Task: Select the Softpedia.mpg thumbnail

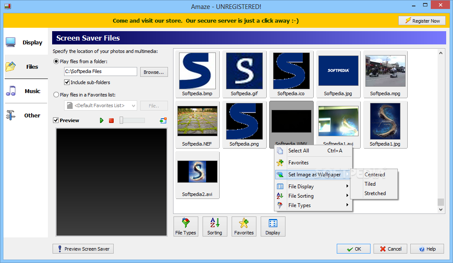Action: pyautogui.click(x=385, y=74)
